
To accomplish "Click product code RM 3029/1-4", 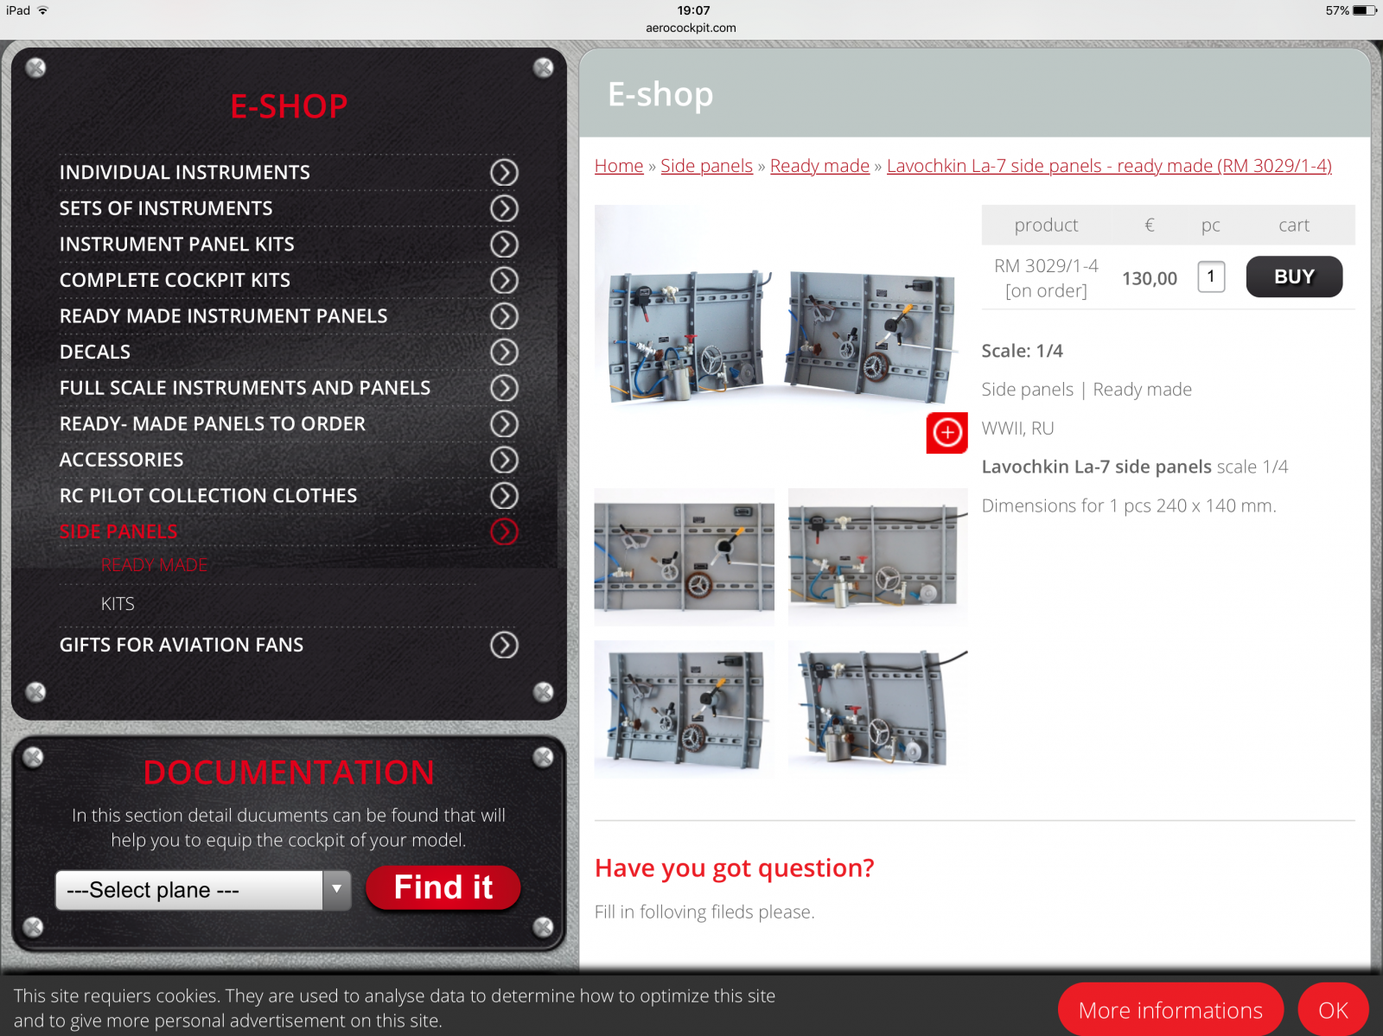I will 1046,266.
